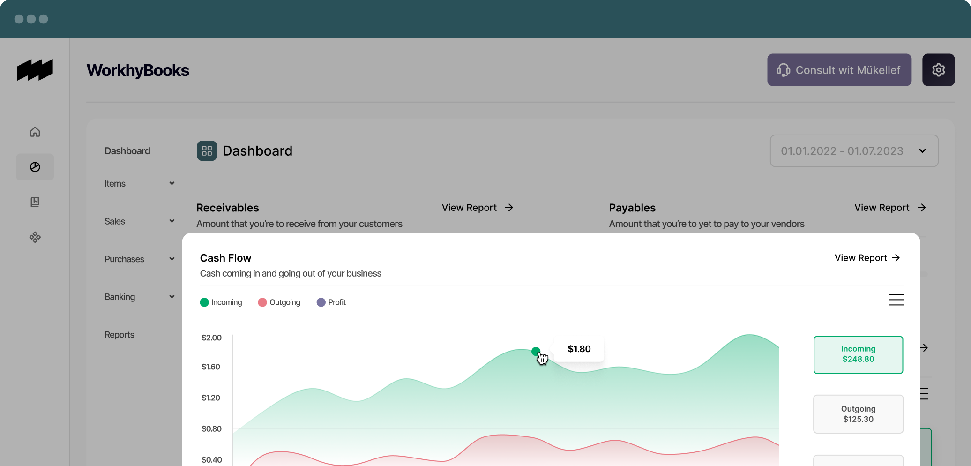The width and height of the screenshot is (971, 466).
Task: Select Dashboard in the side menu
Action: [x=127, y=151]
